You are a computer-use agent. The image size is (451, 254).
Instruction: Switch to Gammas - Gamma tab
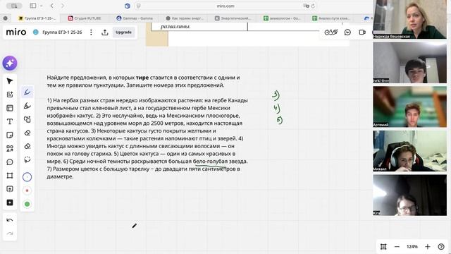click(x=135, y=18)
